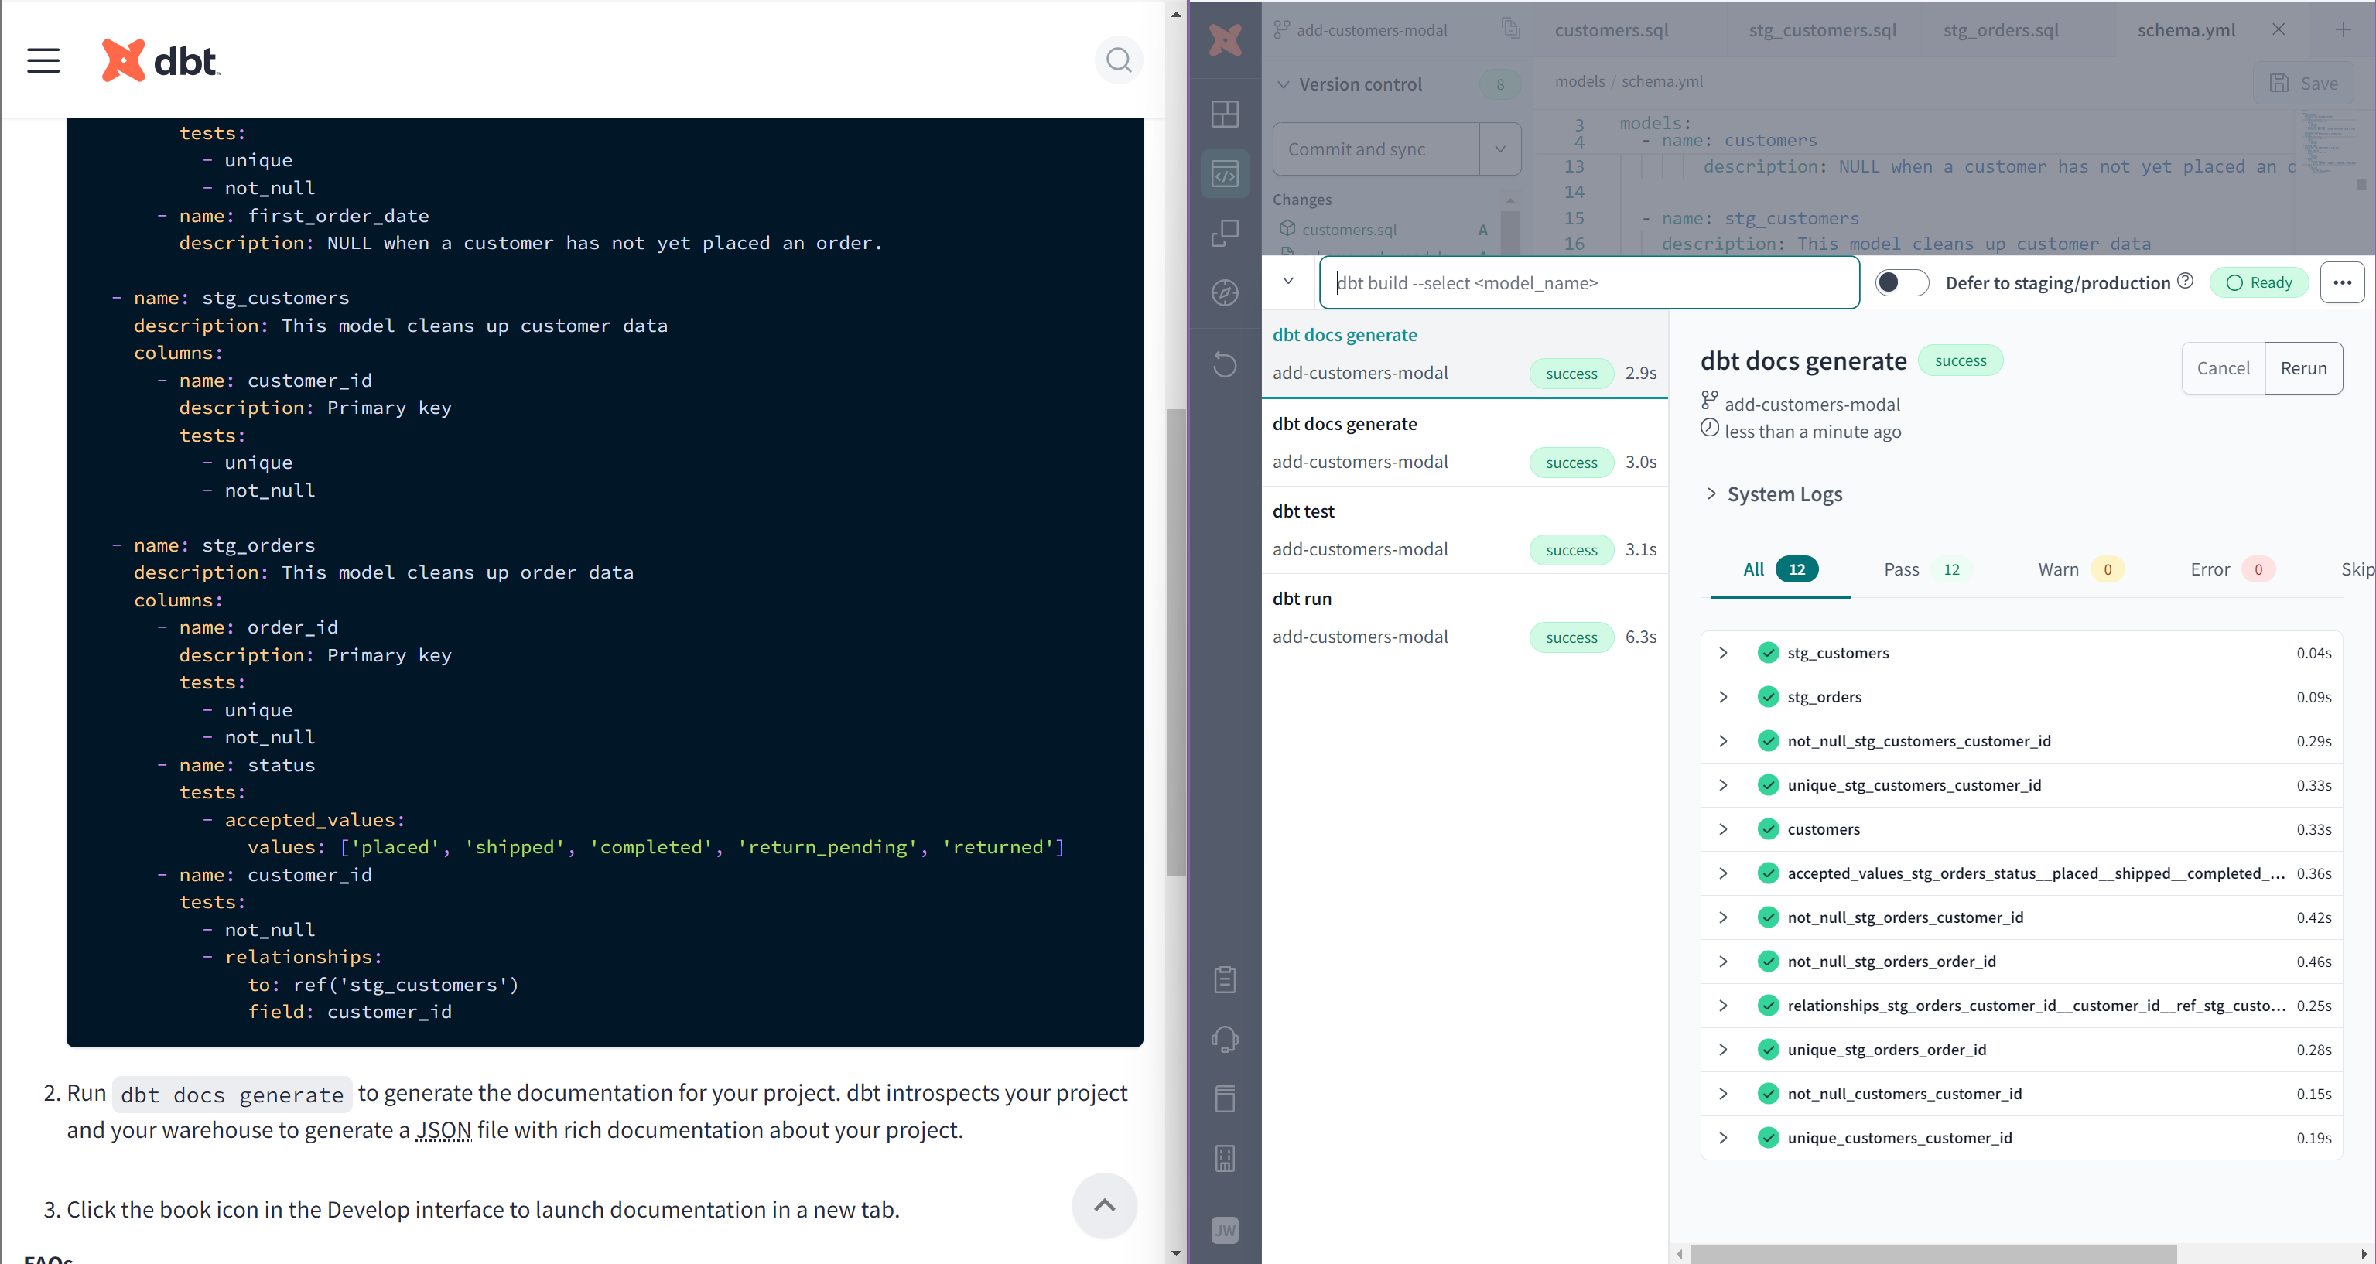Open the three-dots more options menu

(2342, 283)
